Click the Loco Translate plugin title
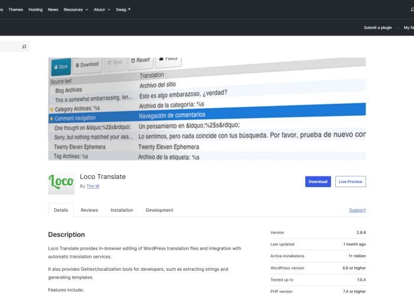Image resolution: width=414 pixels, height=295 pixels. pos(103,176)
